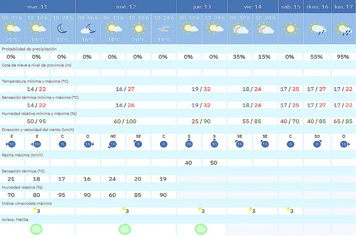Viewport: 356px width, 237px height.
Task: Click the cloudy night icon for mié. 12 00–06 h
Action: pyautogui.click(x=88, y=29)
